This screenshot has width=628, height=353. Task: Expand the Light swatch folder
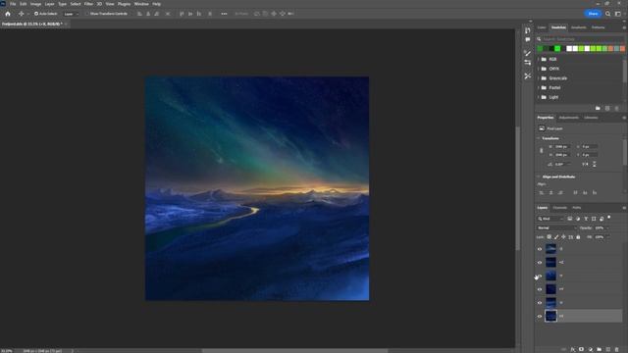[539, 97]
